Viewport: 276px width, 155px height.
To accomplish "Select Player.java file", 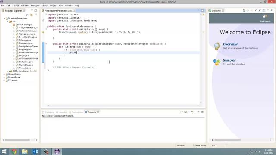I will (x=24, y=56).
